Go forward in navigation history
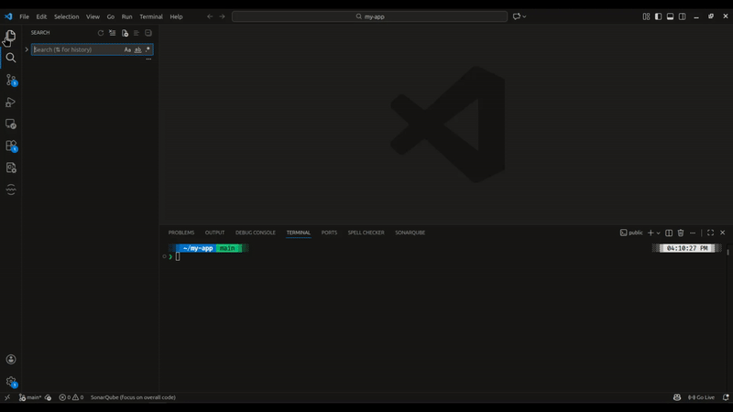The width and height of the screenshot is (733, 412). [222, 16]
